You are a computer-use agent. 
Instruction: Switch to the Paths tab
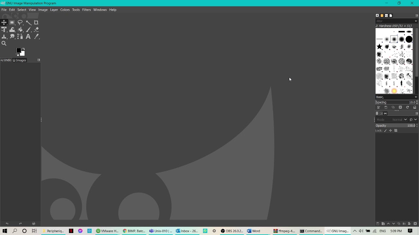[386, 114]
